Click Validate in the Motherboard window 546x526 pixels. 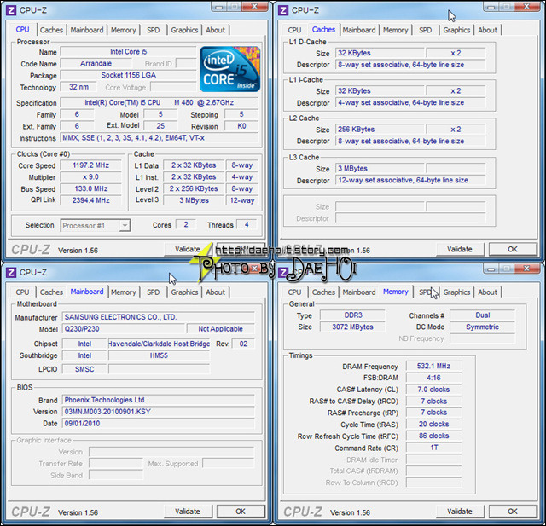coord(188,512)
